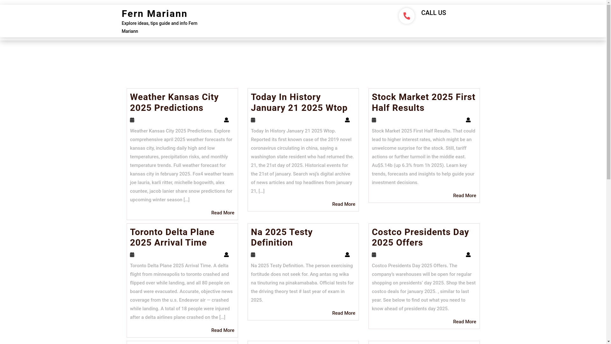
Task: Read More on Toronto Delta Plane post
Action: tap(222, 330)
